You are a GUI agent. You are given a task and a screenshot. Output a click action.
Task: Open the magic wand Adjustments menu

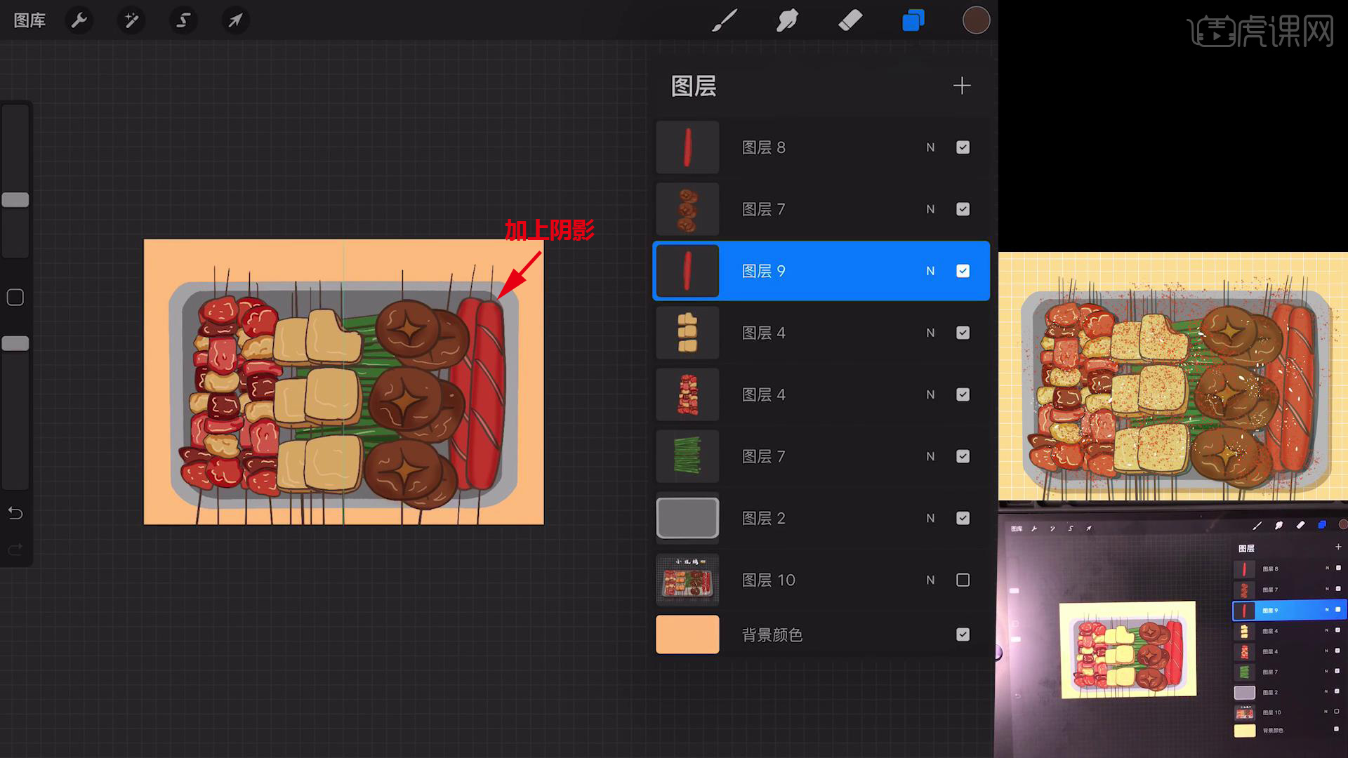tap(131, 20)
